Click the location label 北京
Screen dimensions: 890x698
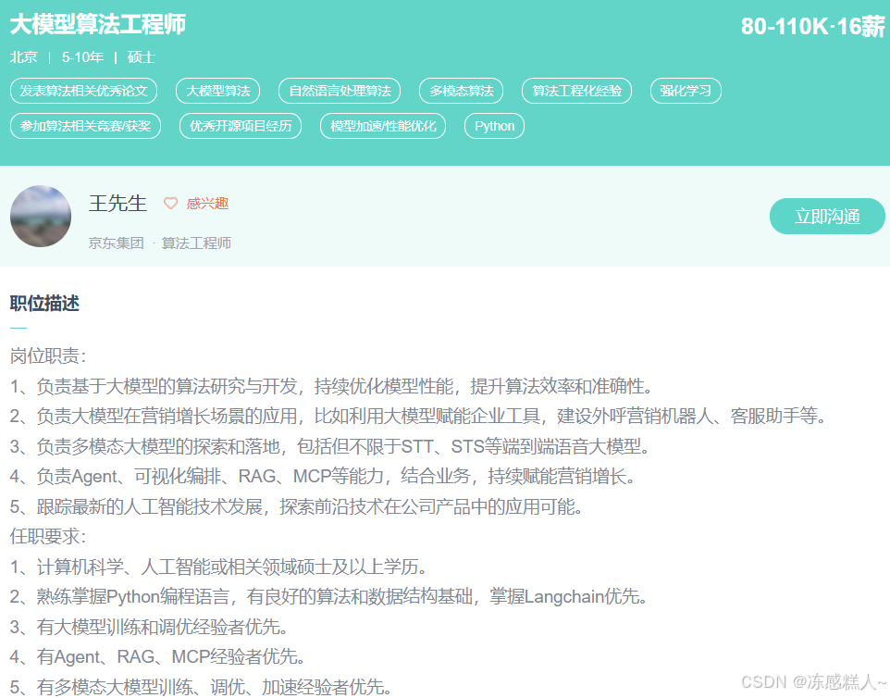(x=23, y=56)
